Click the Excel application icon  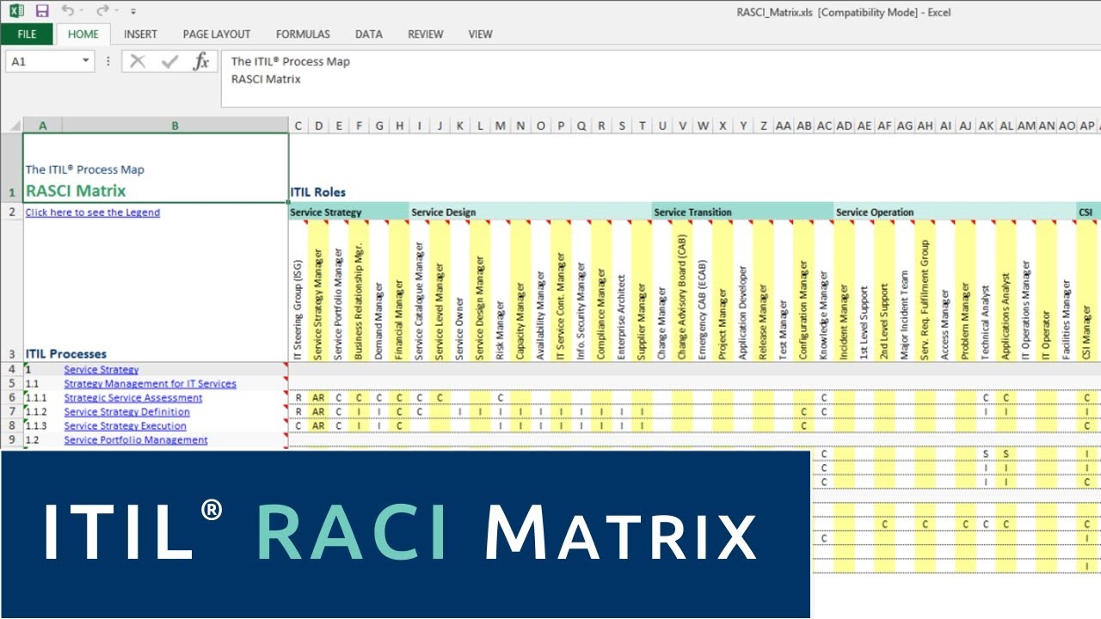pyautogui.click(x=16, y=11)
